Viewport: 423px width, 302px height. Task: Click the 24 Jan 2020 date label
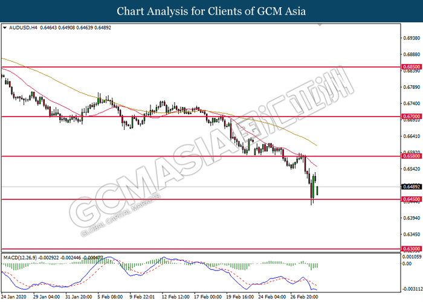14,297
